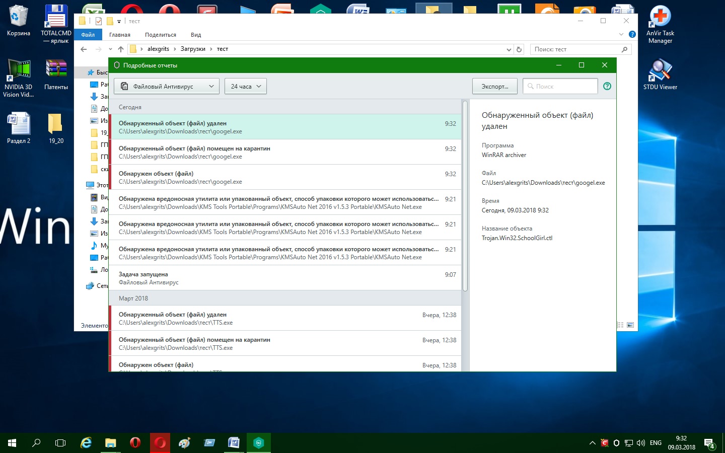The height and width of the screenshot is (453, 725).
Task: Click the Загрузки breadcrumb in address bar
Action: pos(193,49)
